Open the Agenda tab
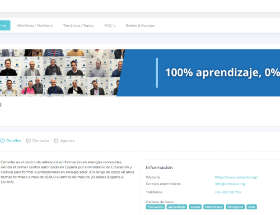Viewport: 280px width, 215px height. click(64, 140)
